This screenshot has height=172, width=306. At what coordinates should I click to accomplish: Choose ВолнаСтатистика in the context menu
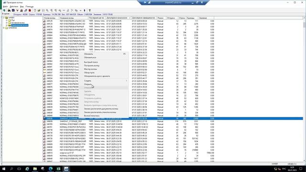click(x=104, y=116)
